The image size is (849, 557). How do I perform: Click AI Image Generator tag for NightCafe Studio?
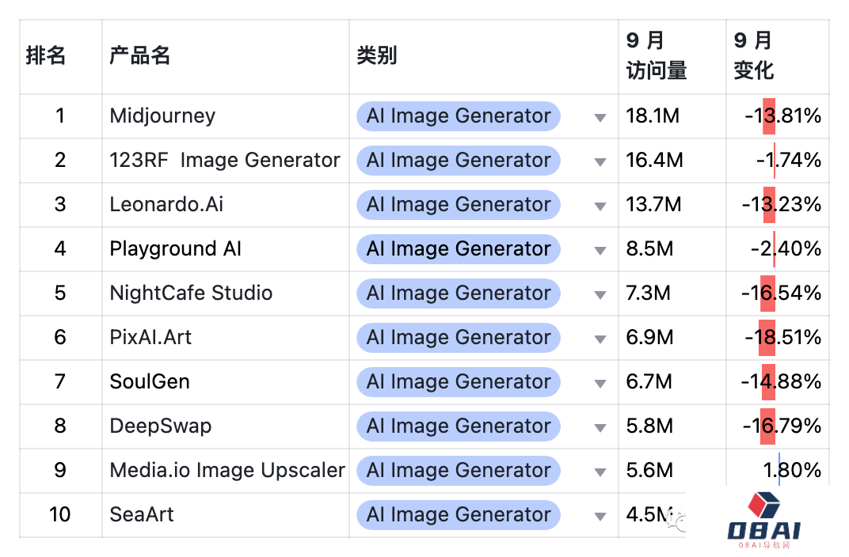coord(458,294)
